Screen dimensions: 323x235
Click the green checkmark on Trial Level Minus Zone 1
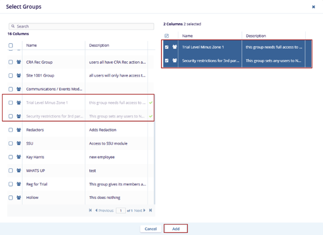click(151, 102)
